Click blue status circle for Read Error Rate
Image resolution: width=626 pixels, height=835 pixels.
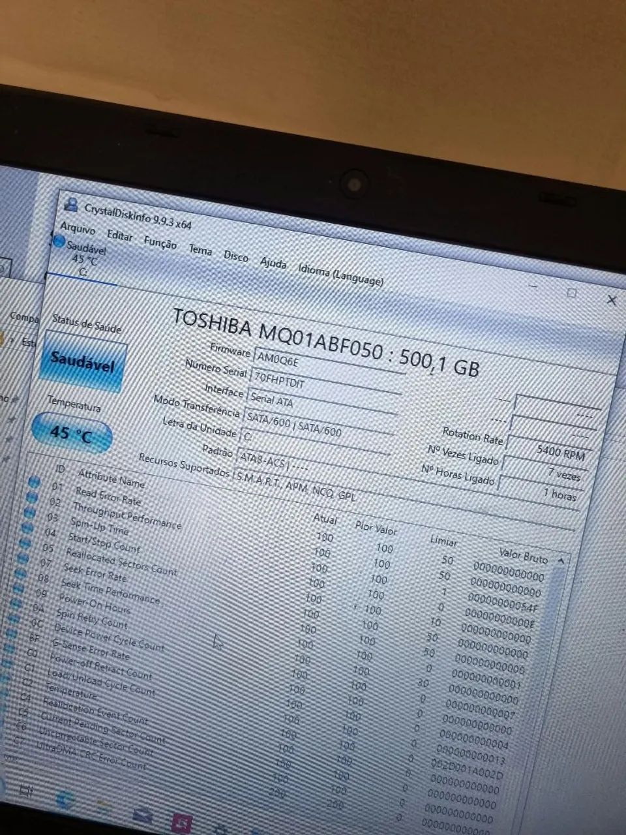[35, 483]
